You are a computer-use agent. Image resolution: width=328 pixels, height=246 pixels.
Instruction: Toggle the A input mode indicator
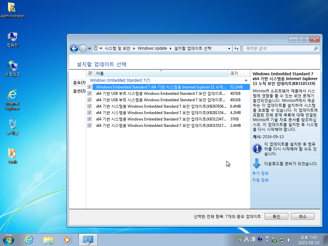247,239
